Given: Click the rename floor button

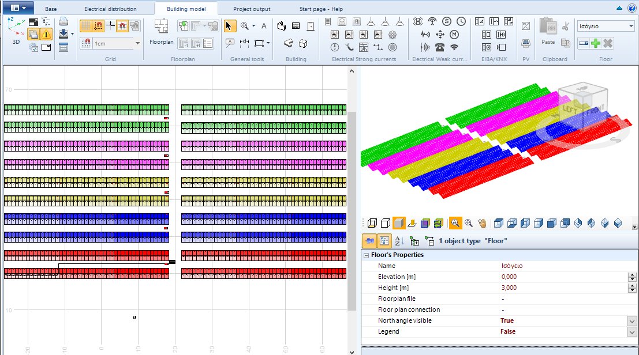Looking at the screenshot, I should point(584,43).
